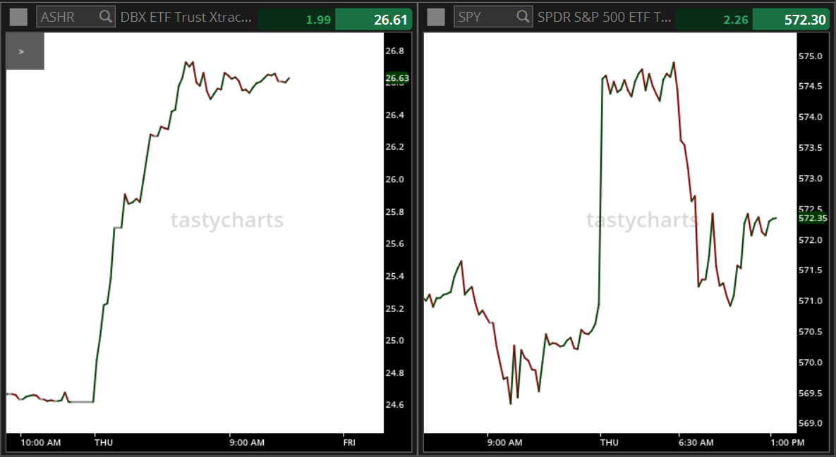Click the 575.0 level on the SPY price scale
Viewport: 836px width, 457px height.
(x=811, y=56)
